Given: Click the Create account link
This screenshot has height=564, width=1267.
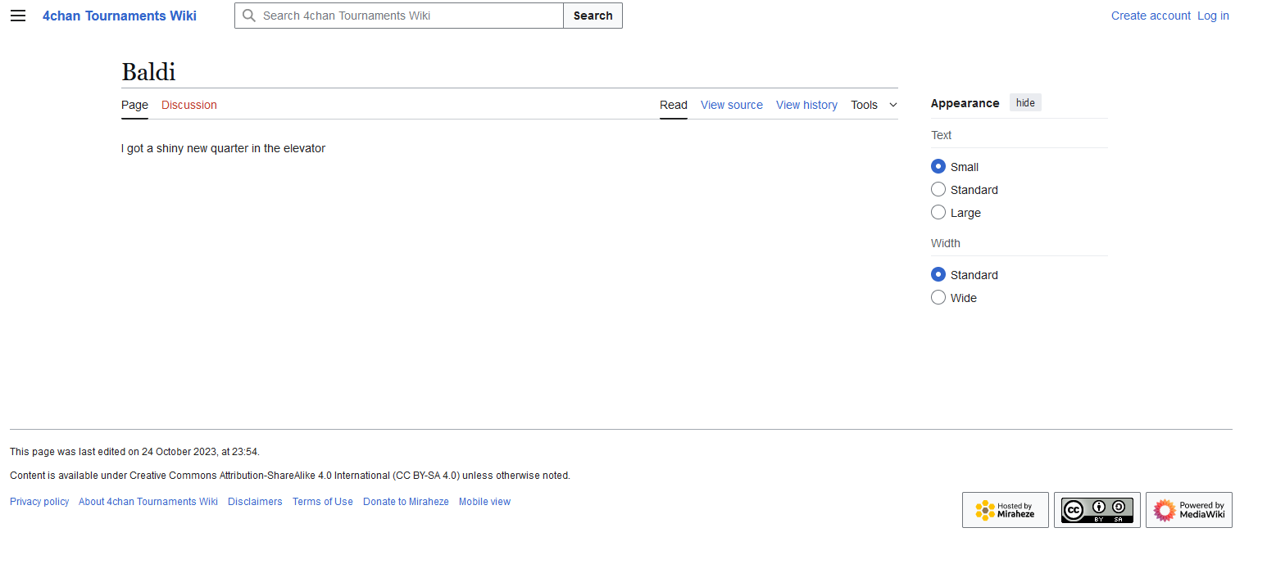Looking at the screenshot, I should point(1151,16).
